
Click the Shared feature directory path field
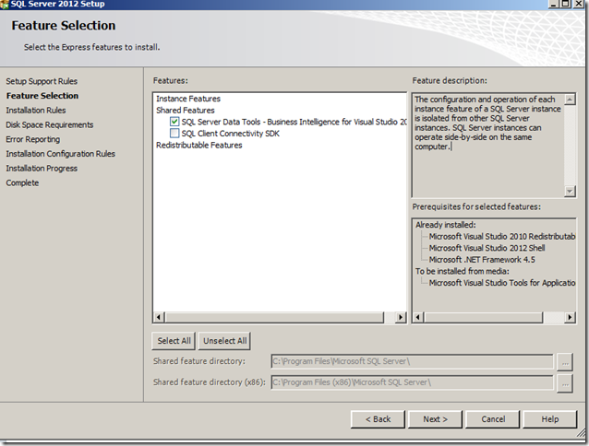(x=412, y=361)
